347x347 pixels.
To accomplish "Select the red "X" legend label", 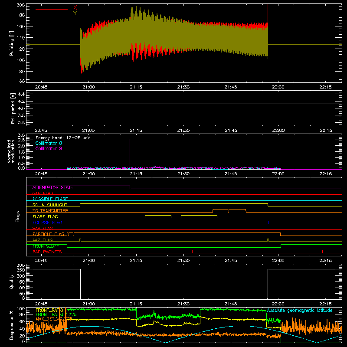I will pos(75,8).
